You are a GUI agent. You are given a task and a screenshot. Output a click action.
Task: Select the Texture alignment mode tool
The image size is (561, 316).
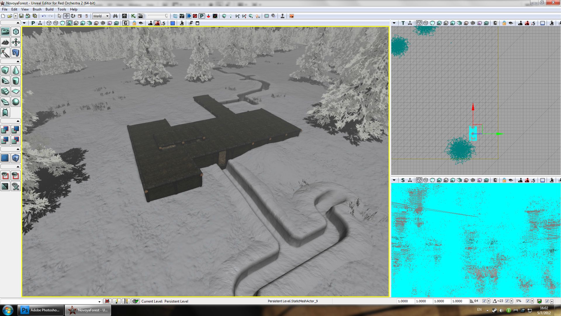click(x=16, y=42)
